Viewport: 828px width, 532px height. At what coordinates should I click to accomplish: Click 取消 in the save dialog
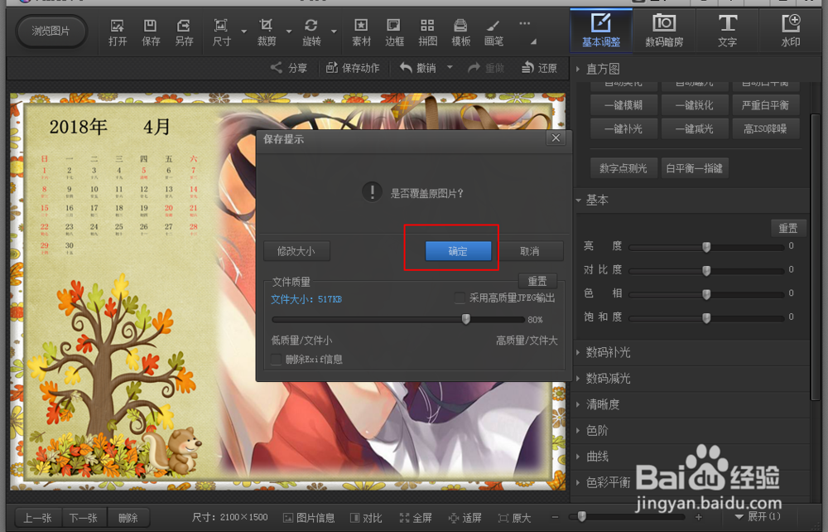pyautogui.click(x=529, y=251)
